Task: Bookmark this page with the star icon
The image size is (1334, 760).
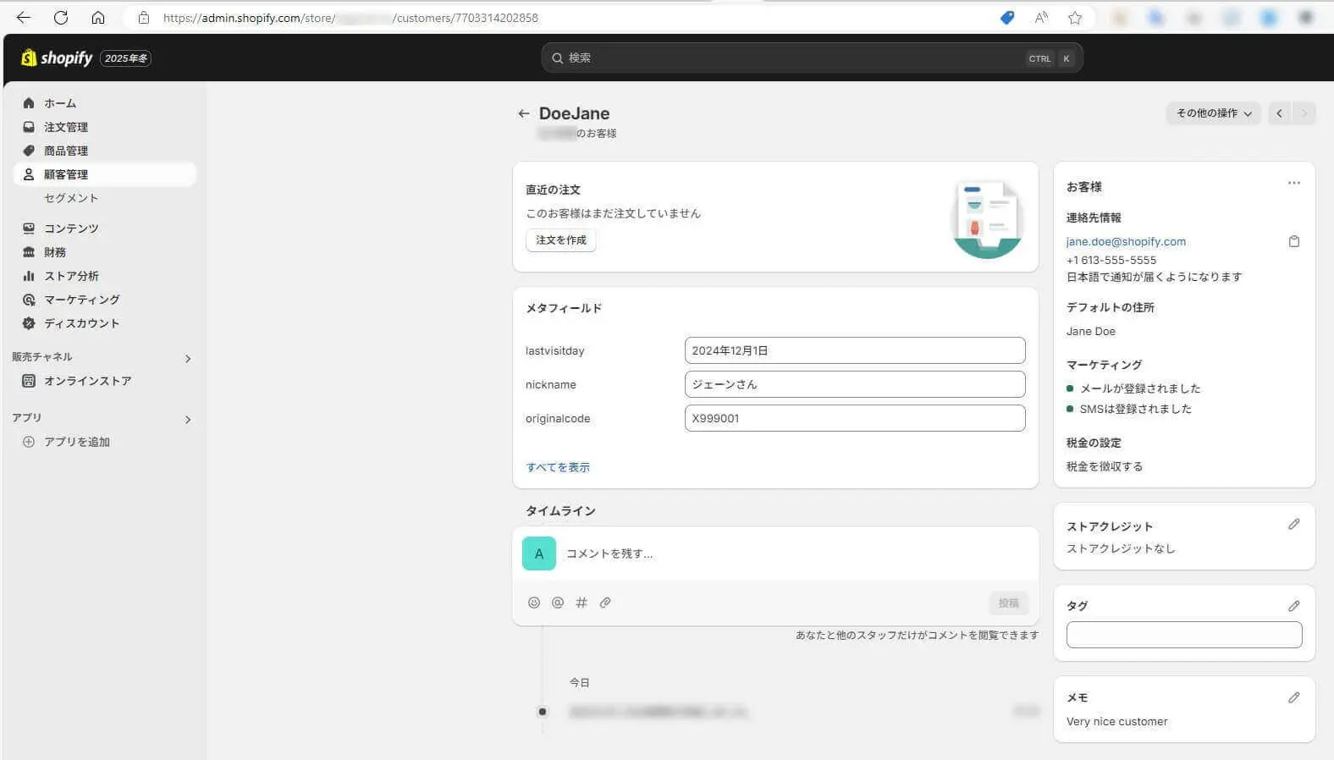Action: [1075, 18]
